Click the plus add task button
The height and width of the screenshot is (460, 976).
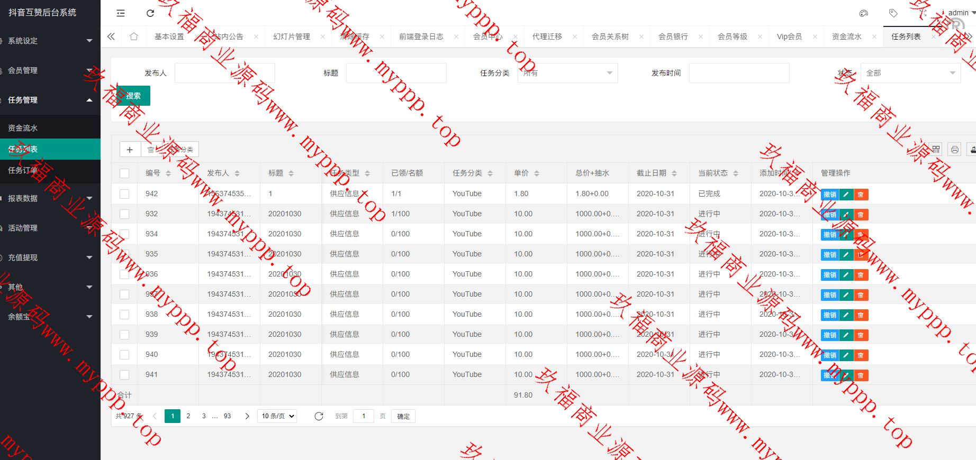[130, 150]
